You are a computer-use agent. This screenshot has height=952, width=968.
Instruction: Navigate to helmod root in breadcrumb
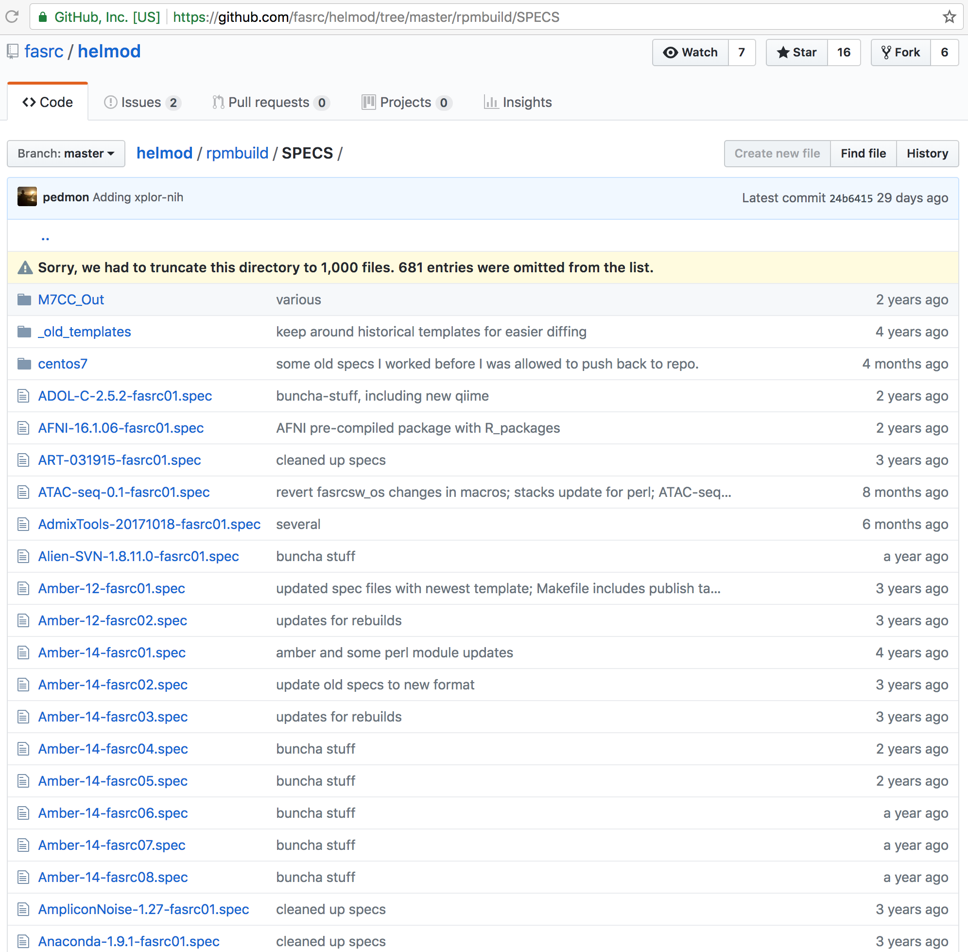pos(164,153)
